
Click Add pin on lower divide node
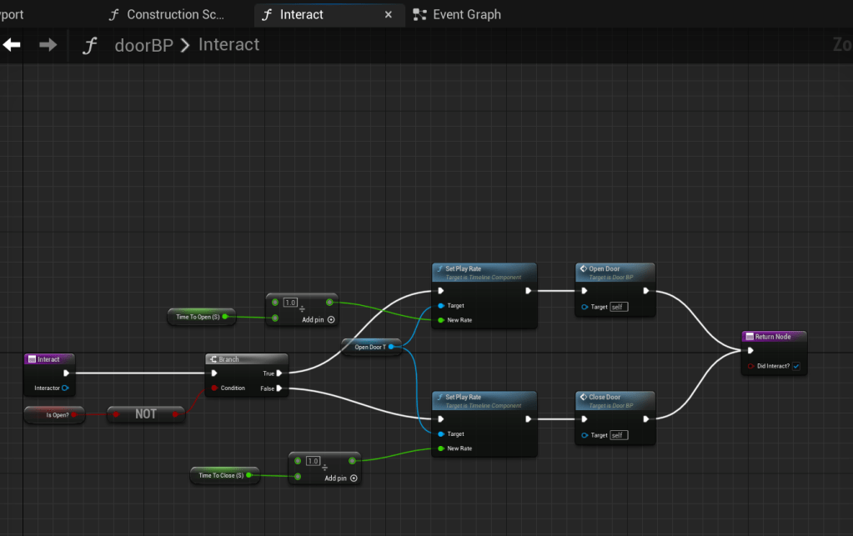341,478
